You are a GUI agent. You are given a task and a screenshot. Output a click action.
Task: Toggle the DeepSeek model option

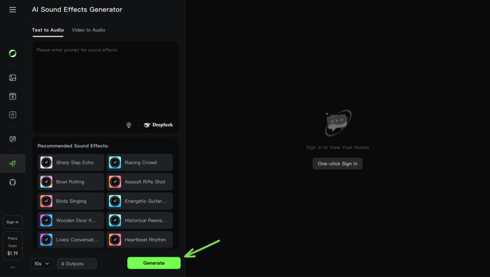(158, 125)
